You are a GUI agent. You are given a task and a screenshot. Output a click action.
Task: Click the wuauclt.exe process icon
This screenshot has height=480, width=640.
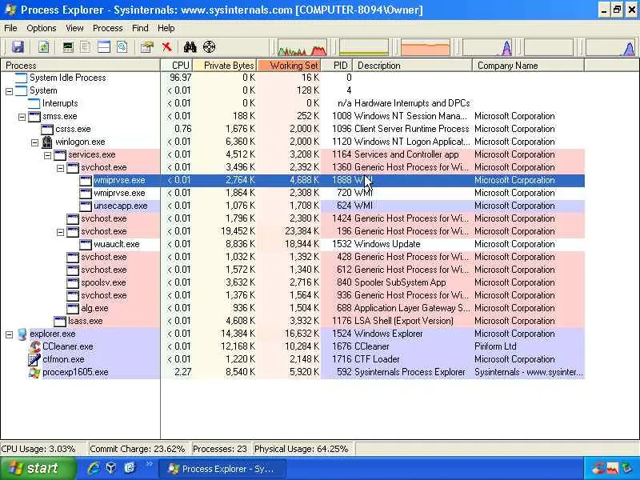(86, 245)
